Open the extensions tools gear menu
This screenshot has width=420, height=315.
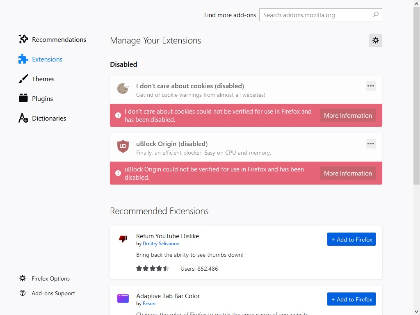tap(376, 40)
